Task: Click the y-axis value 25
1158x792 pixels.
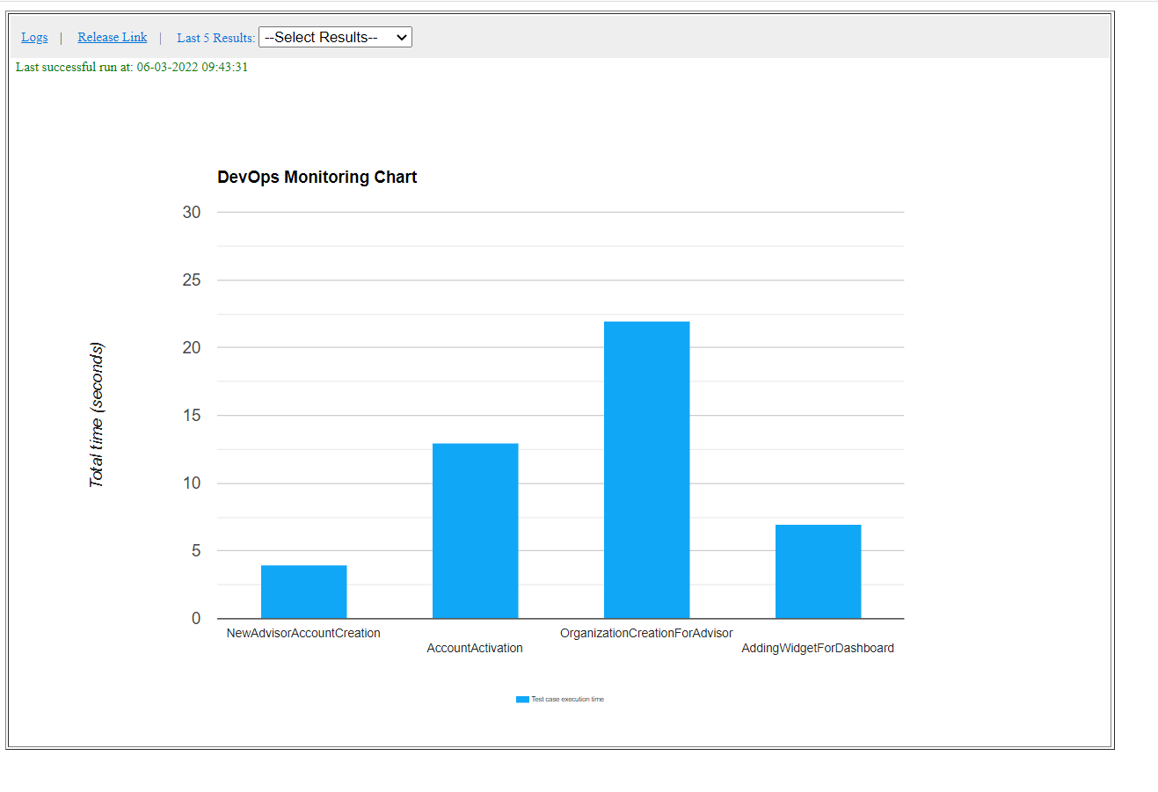Action: [x=192, y=280]
